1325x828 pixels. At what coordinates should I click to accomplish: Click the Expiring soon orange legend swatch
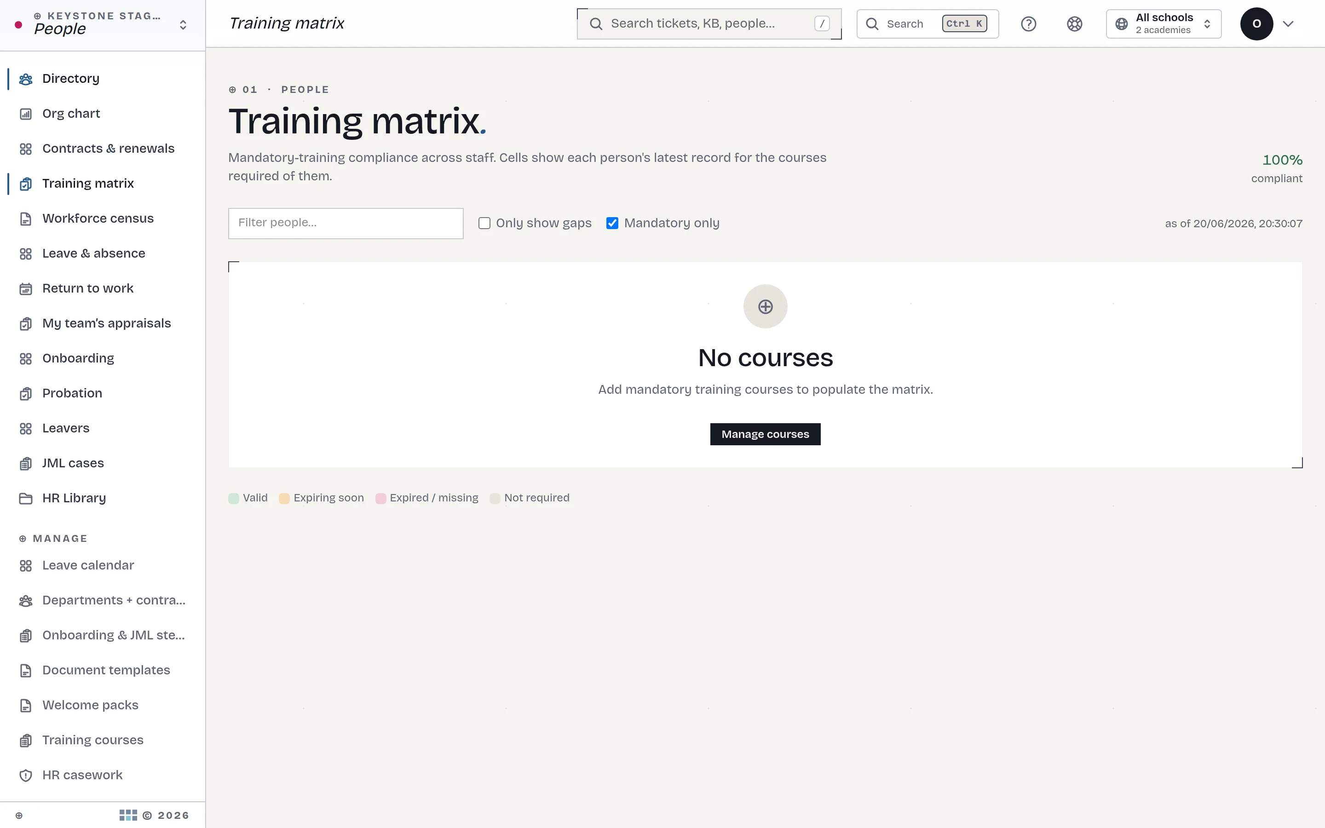coord(284,498)
